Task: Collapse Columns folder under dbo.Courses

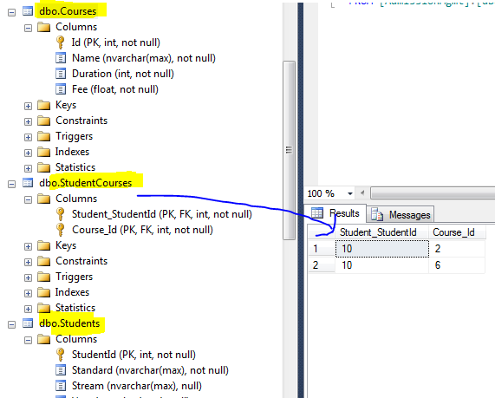Action: (x=28, y=28)
